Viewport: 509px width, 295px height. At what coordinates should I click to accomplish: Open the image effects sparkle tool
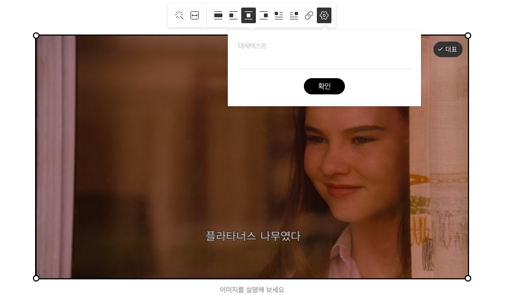(179, 15)
